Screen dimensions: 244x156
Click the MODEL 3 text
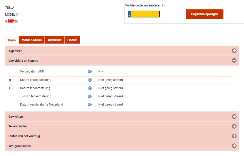click(12, 15)
